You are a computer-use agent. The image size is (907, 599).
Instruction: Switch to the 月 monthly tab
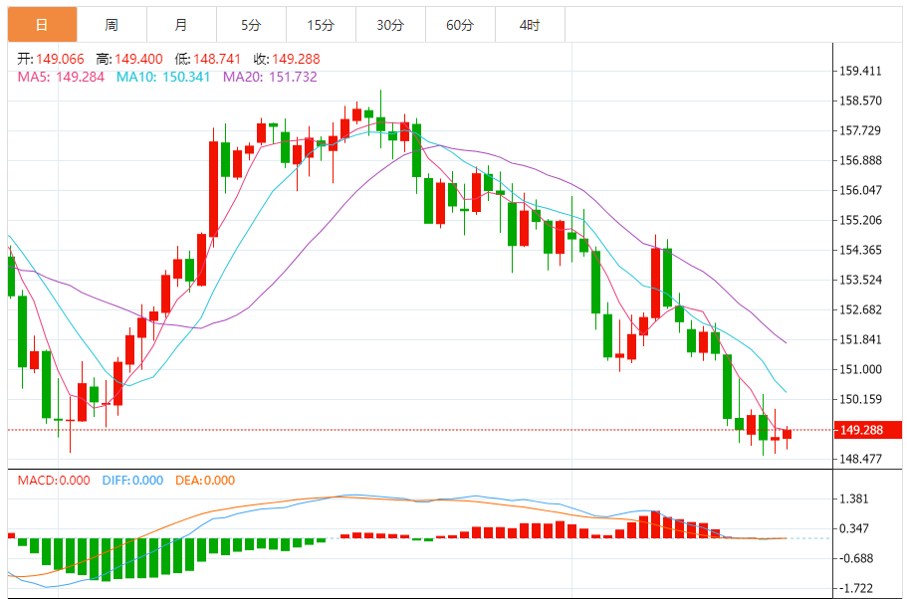tap(181, 25)
